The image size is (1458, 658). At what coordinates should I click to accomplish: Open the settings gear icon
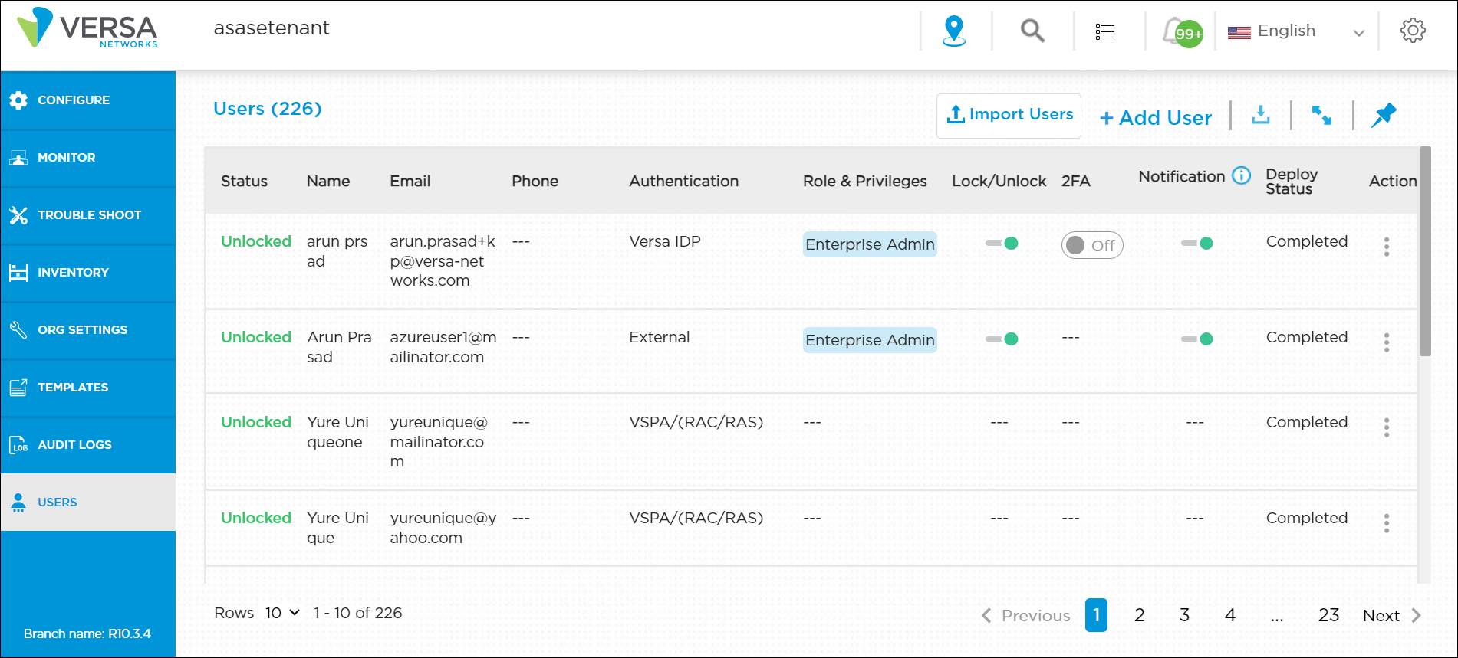(x=1412, y=31)
